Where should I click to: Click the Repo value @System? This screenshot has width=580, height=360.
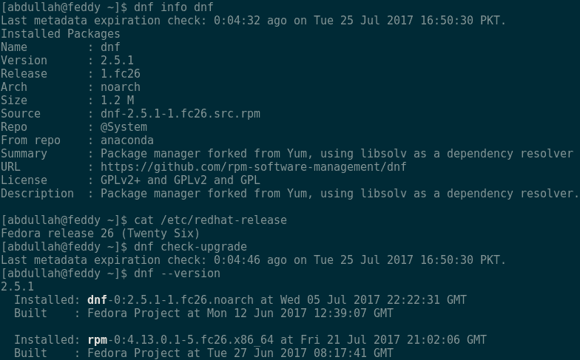(x=124, y=127)
